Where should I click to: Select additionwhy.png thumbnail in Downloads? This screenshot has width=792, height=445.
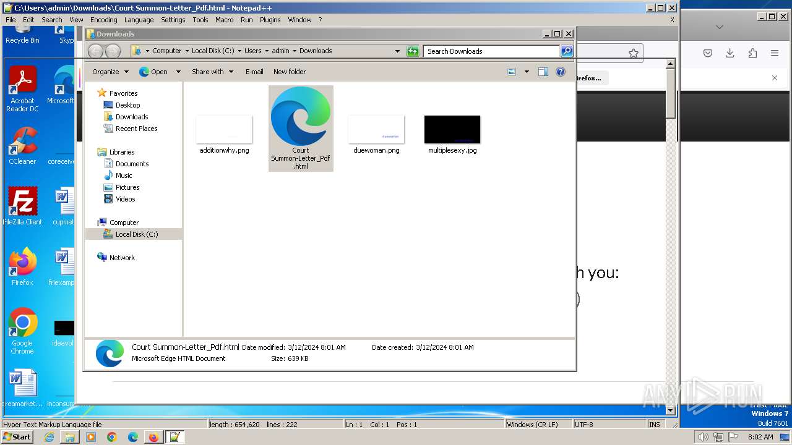click(224, 129)
